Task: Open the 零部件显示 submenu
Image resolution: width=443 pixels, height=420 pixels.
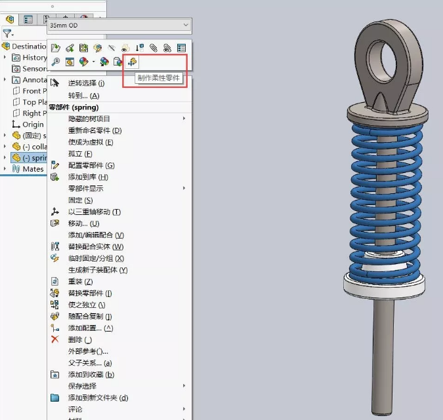Action: pyautogui.click(x=85, y=189)
